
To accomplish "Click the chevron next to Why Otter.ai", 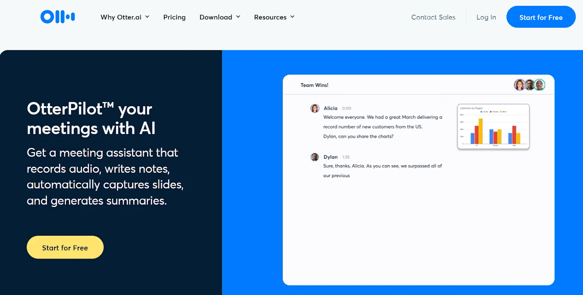I will 147,17.
